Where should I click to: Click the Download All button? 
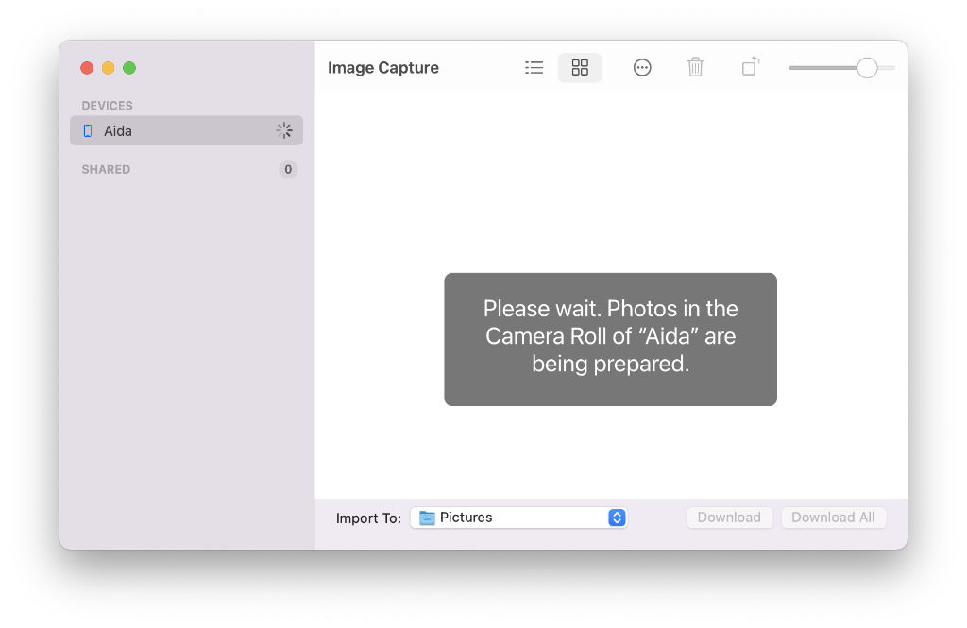[x=833, y=518]
